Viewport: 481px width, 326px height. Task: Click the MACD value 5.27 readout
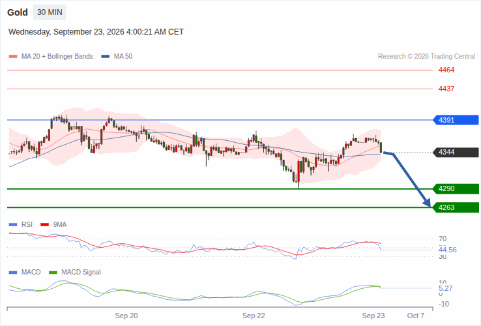click(445, 288)
